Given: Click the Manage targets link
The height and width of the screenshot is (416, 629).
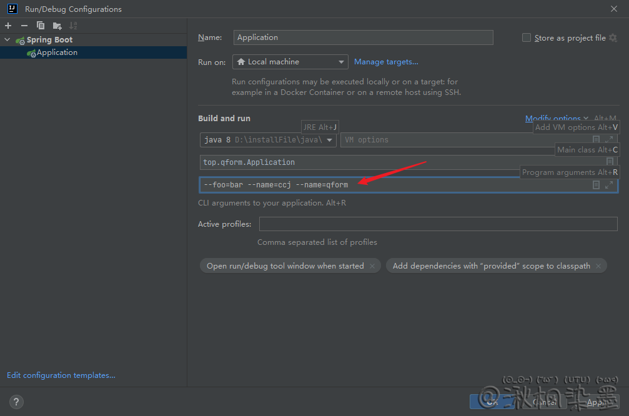Looking at the screenshot, I should coord(386,62).
